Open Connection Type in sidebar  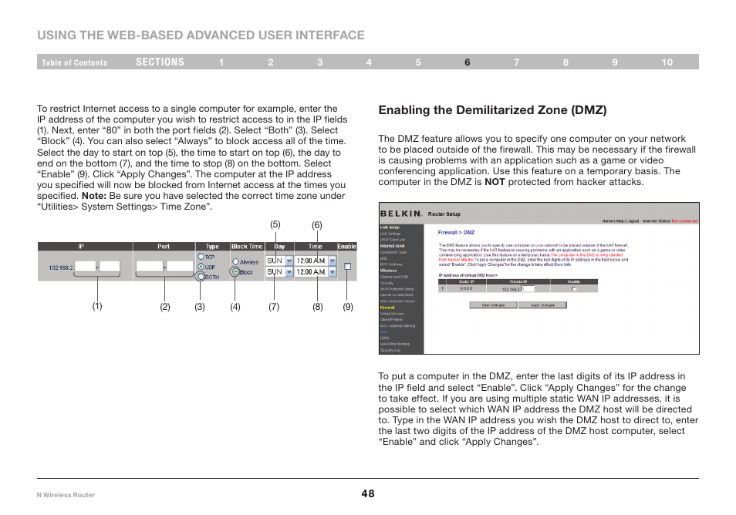tap(393, 252)
